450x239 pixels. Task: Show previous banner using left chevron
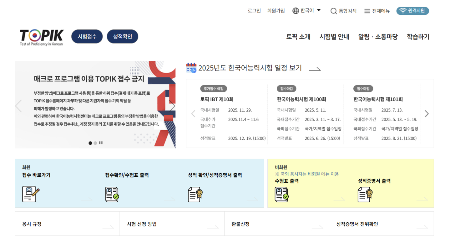tap(18, 106)
